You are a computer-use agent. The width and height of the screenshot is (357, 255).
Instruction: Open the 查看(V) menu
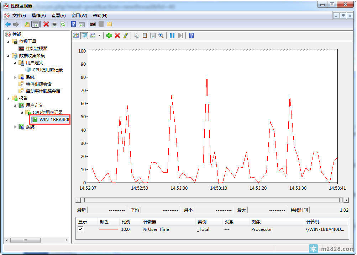click(x=58, y=16)
